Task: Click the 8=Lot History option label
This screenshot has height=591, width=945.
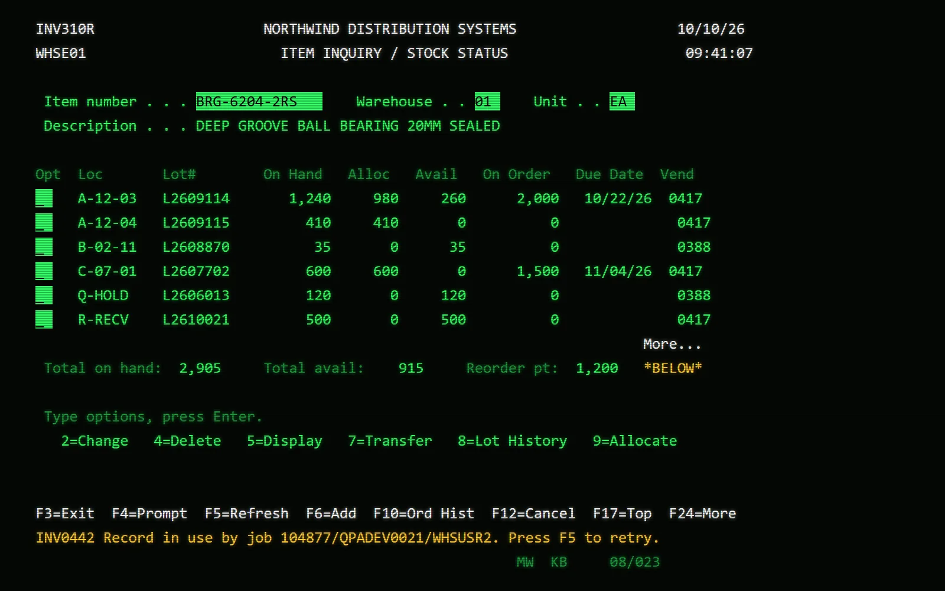Action: click(x=512, y=441)
